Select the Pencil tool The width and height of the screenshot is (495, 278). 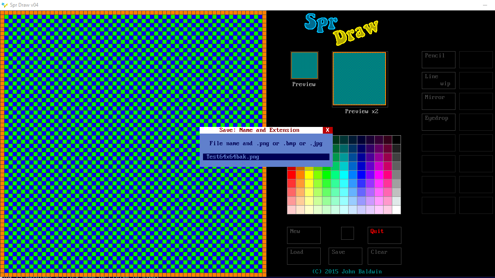(438, 60)
